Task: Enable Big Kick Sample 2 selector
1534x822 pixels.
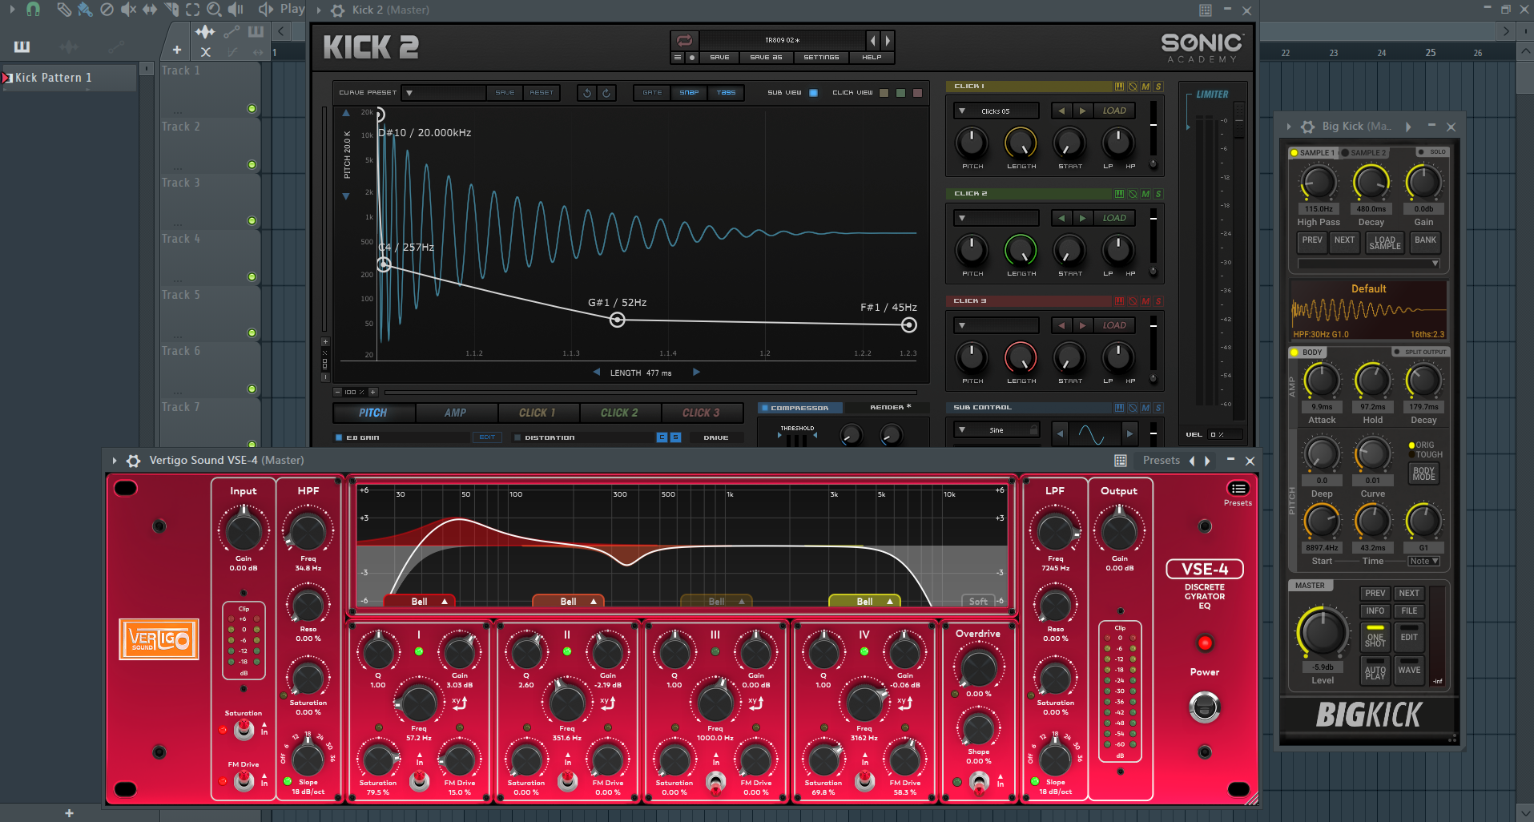Action: 1345,152
